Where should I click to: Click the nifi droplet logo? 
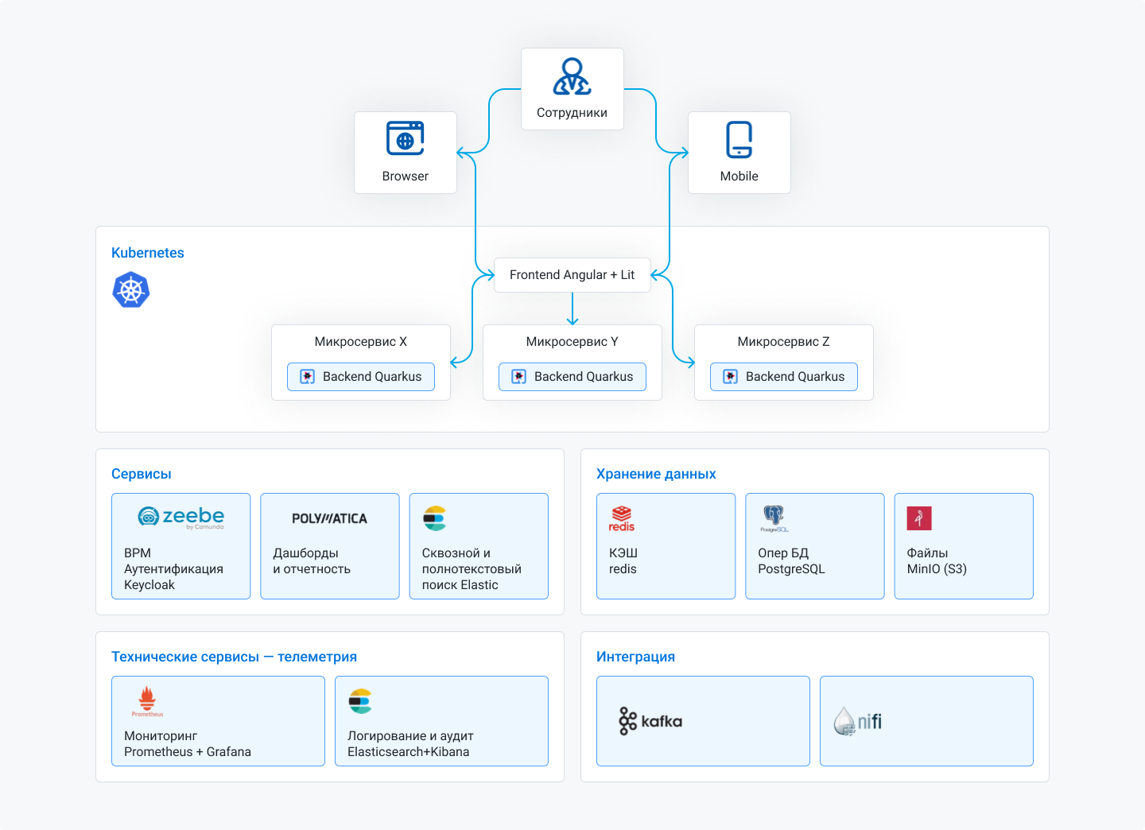point(857,721)
